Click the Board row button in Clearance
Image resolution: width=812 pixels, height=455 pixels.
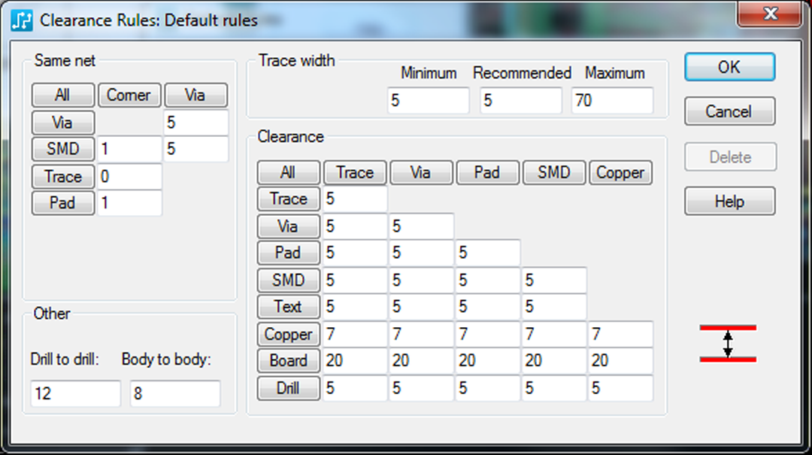pyautogui.click(x=289, y=360)
